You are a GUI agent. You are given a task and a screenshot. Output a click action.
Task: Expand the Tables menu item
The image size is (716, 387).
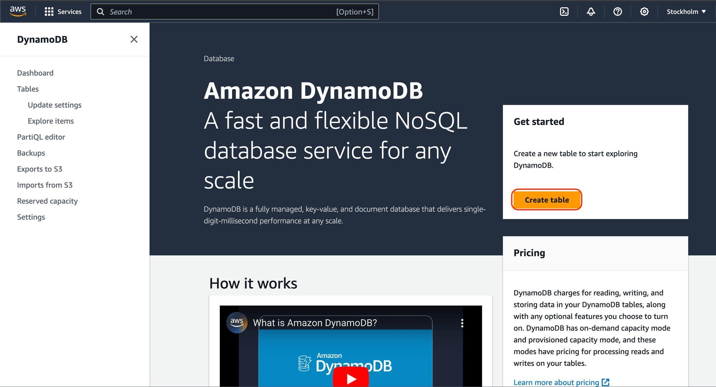tap(28, 89)
